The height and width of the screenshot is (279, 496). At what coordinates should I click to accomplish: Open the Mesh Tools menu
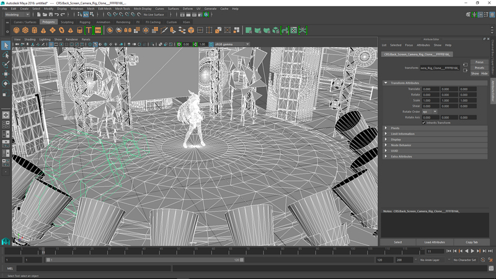click(122, 9)
